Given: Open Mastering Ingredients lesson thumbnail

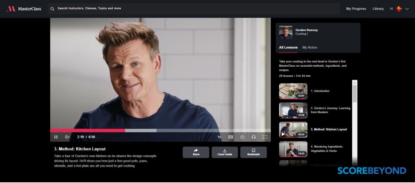Looking at the screenshot, I should tap(293, 149).
